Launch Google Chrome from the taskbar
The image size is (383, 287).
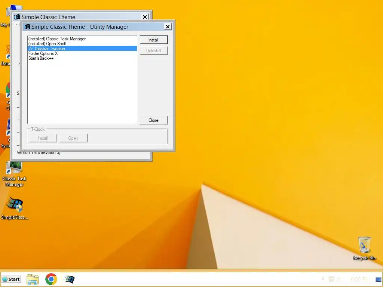[51, 279]
